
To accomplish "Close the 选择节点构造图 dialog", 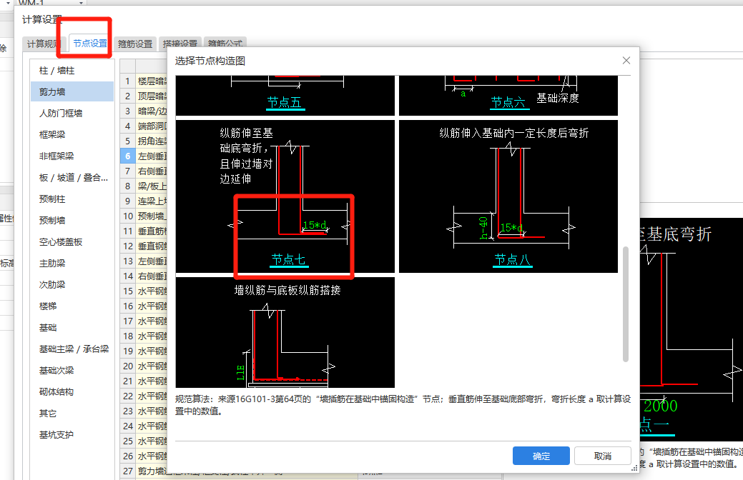I will [x=626, y=61].
